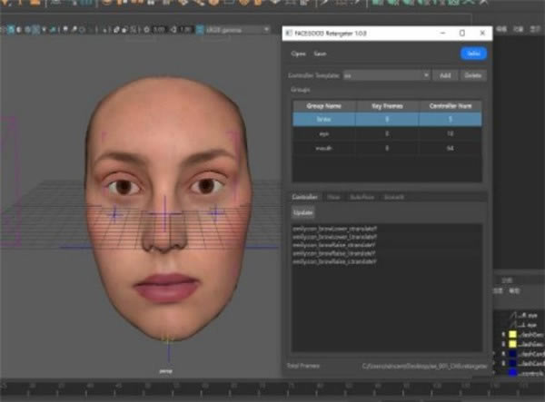
Task: Select the controls item in outliner
Action: point(531,374)
